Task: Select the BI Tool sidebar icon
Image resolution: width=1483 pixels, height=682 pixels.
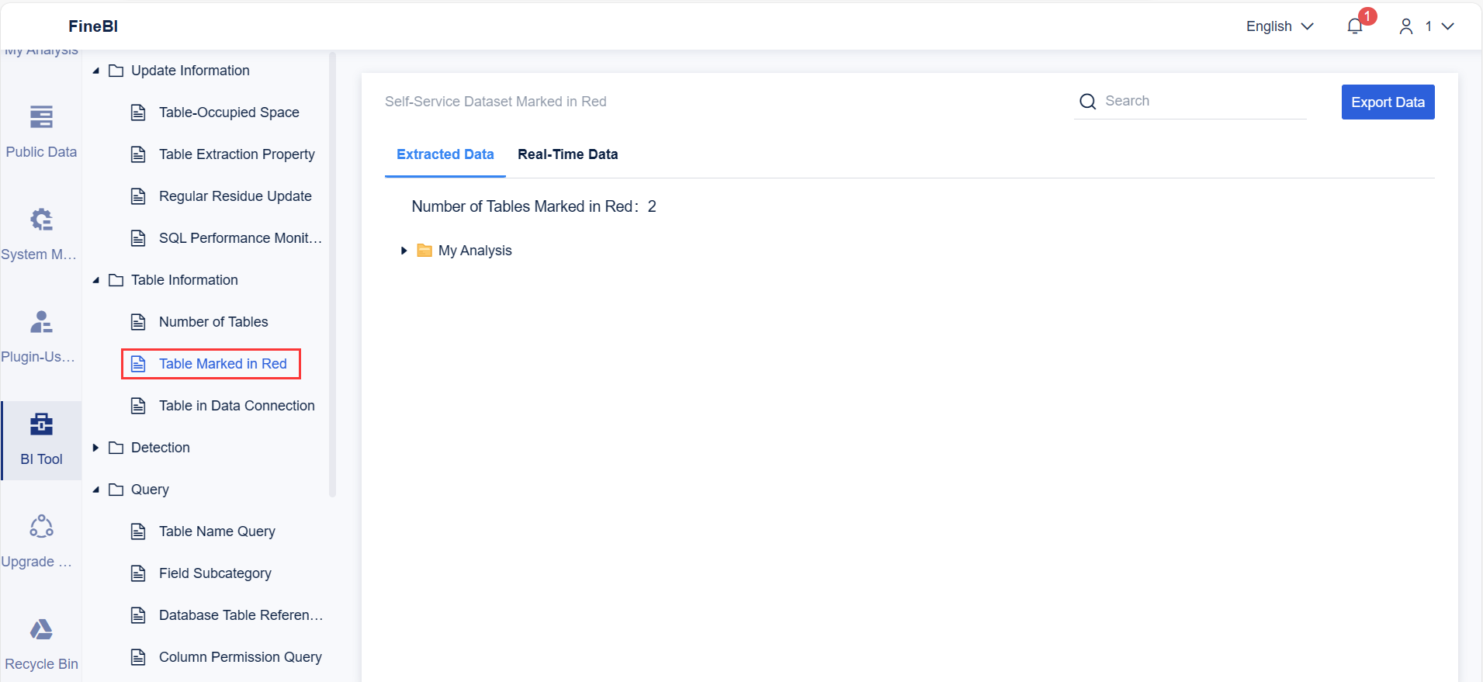Action: point(41,424)
